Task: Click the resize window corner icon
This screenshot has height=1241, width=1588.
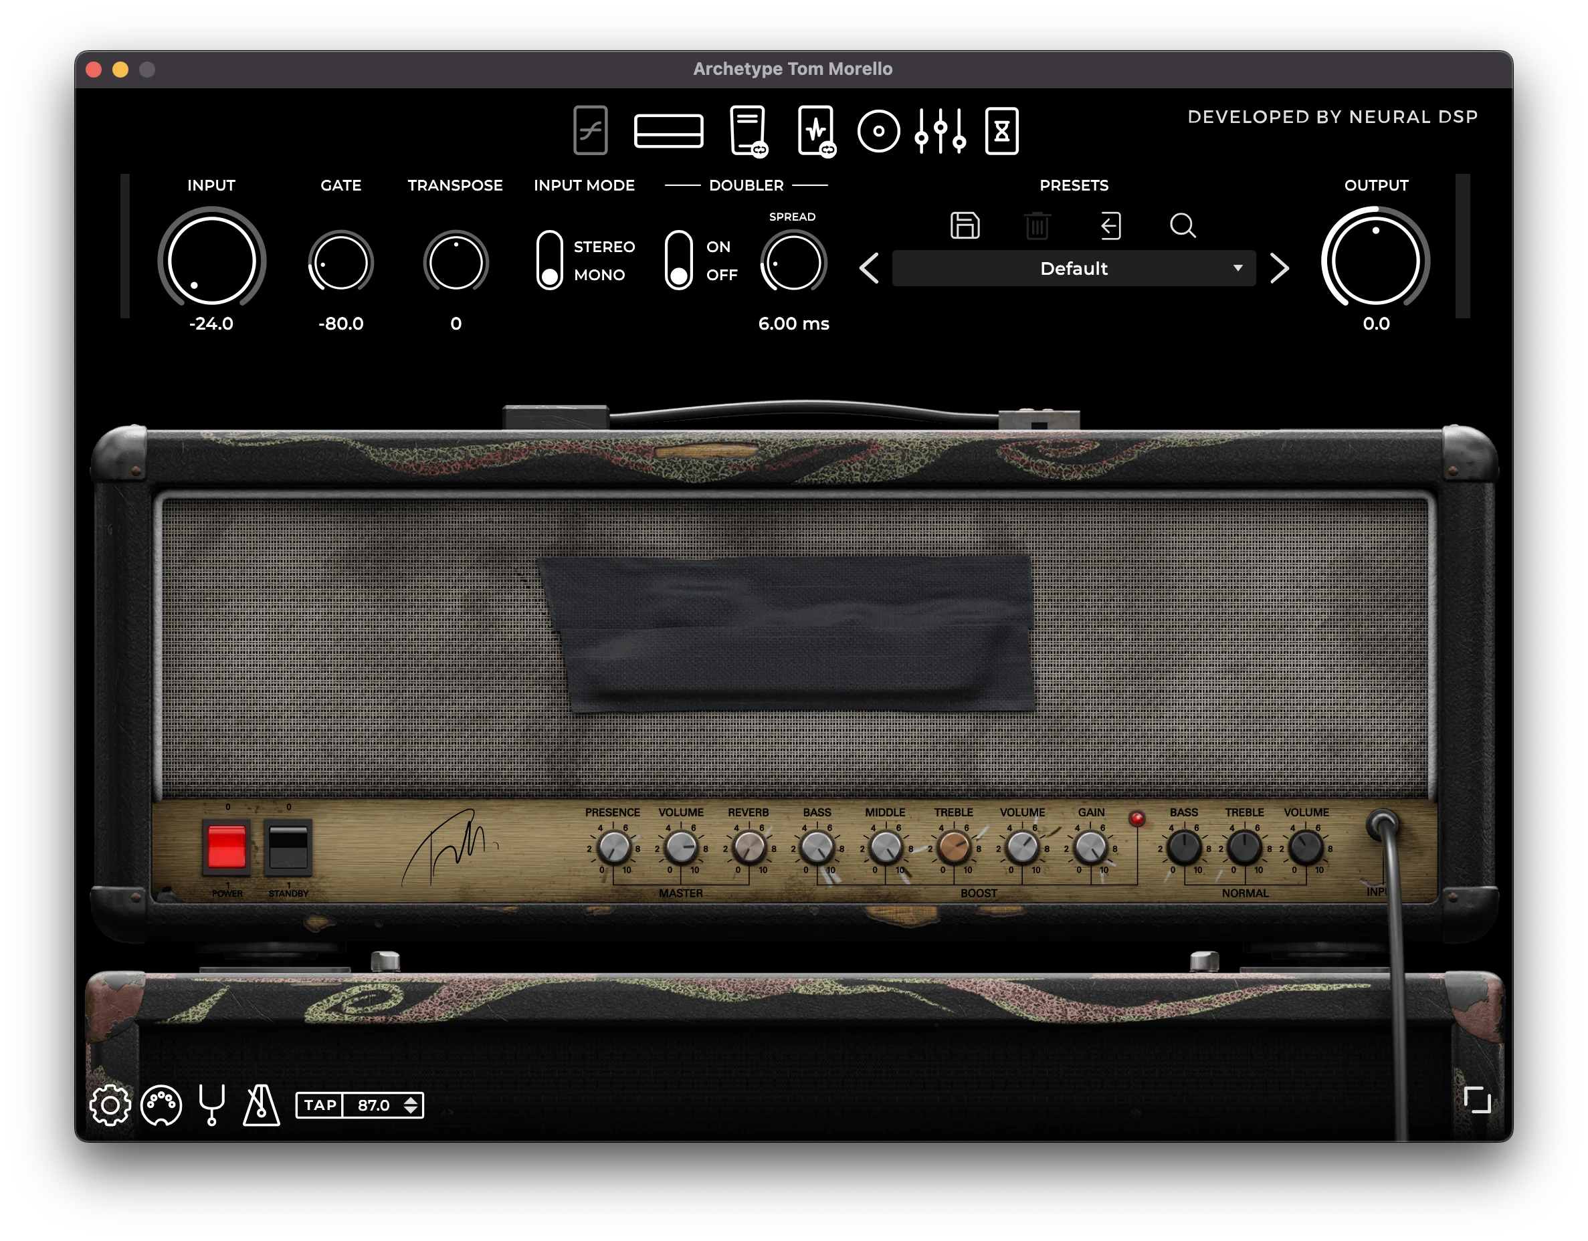Action: (1477, 1100)
